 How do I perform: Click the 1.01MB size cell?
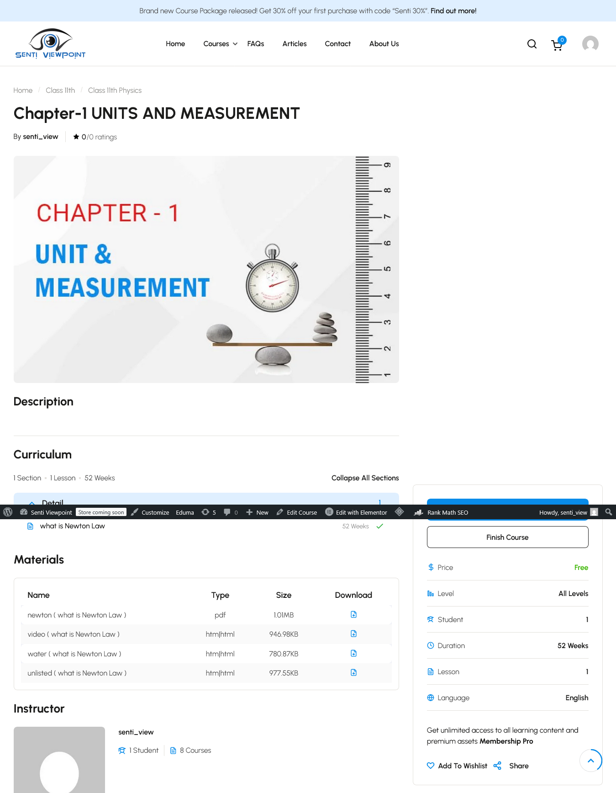[x=284, y=615]
